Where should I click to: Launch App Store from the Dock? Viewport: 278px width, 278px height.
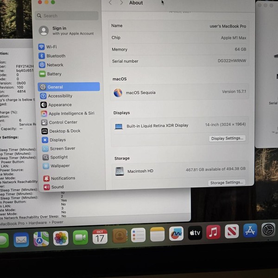[250, 230]
